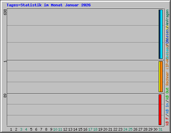Click green day label '10' on the x-axis
171x133 pixels.
click(55, 129)
